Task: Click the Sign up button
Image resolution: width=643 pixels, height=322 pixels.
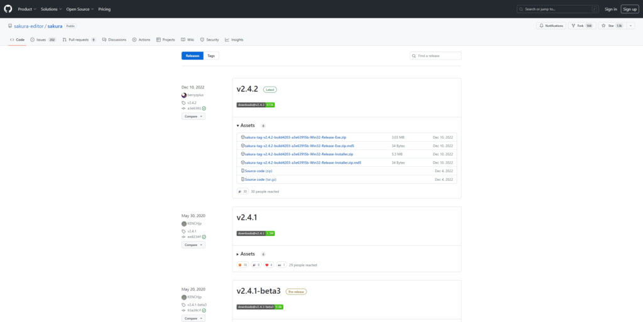Action: tap(630, 9)
